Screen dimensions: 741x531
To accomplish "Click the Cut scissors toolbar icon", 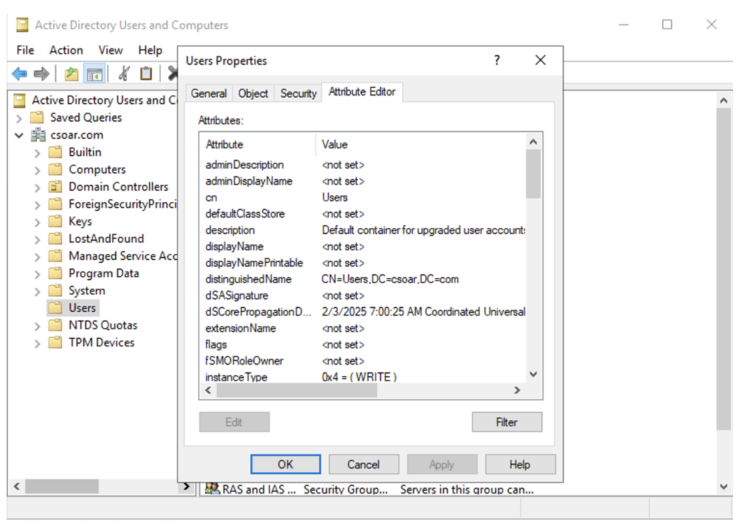I will [123, 73].
